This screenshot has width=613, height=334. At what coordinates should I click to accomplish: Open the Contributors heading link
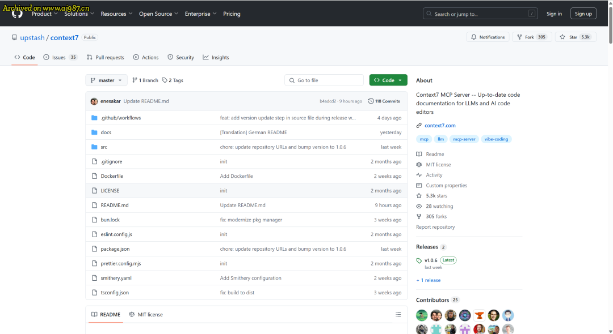(x=438, y=300)
